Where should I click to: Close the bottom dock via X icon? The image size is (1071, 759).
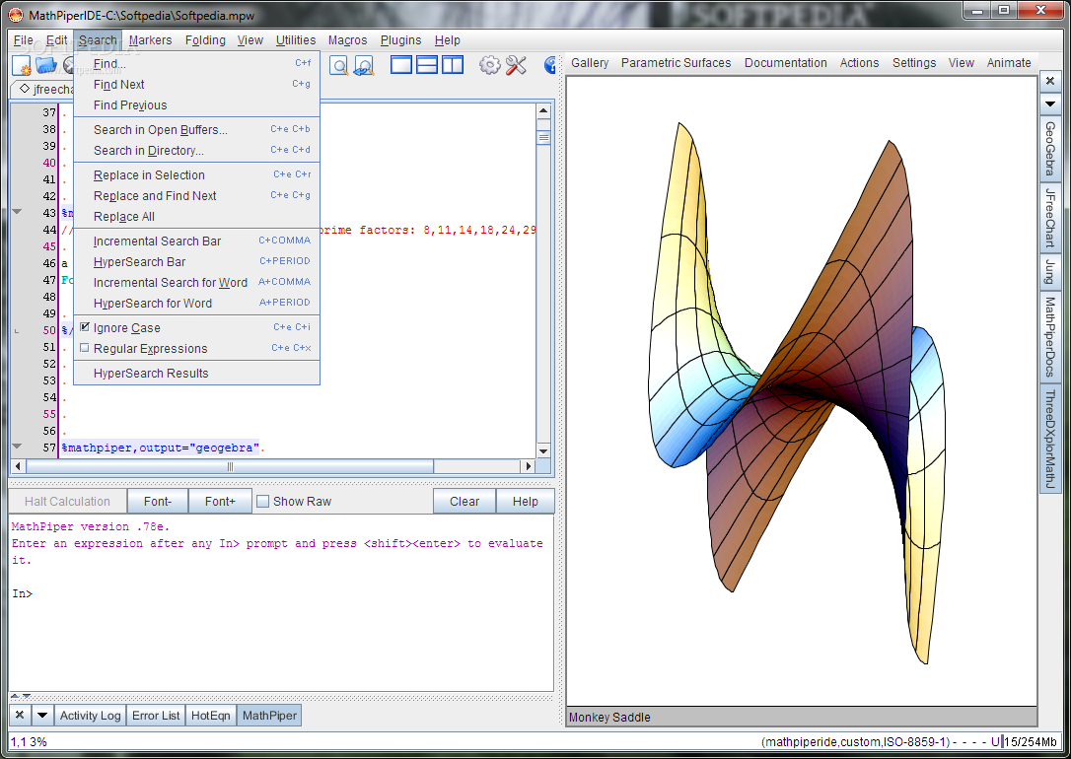pyautogui.click(x=20, y=716)
